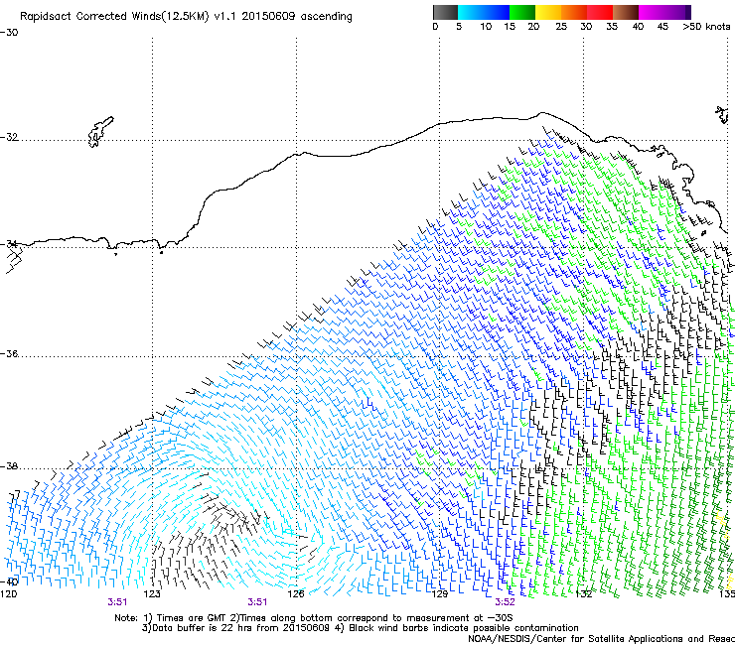Click the '129' longitude label
This screenshot has height=645, width=735.
(440, 594)
